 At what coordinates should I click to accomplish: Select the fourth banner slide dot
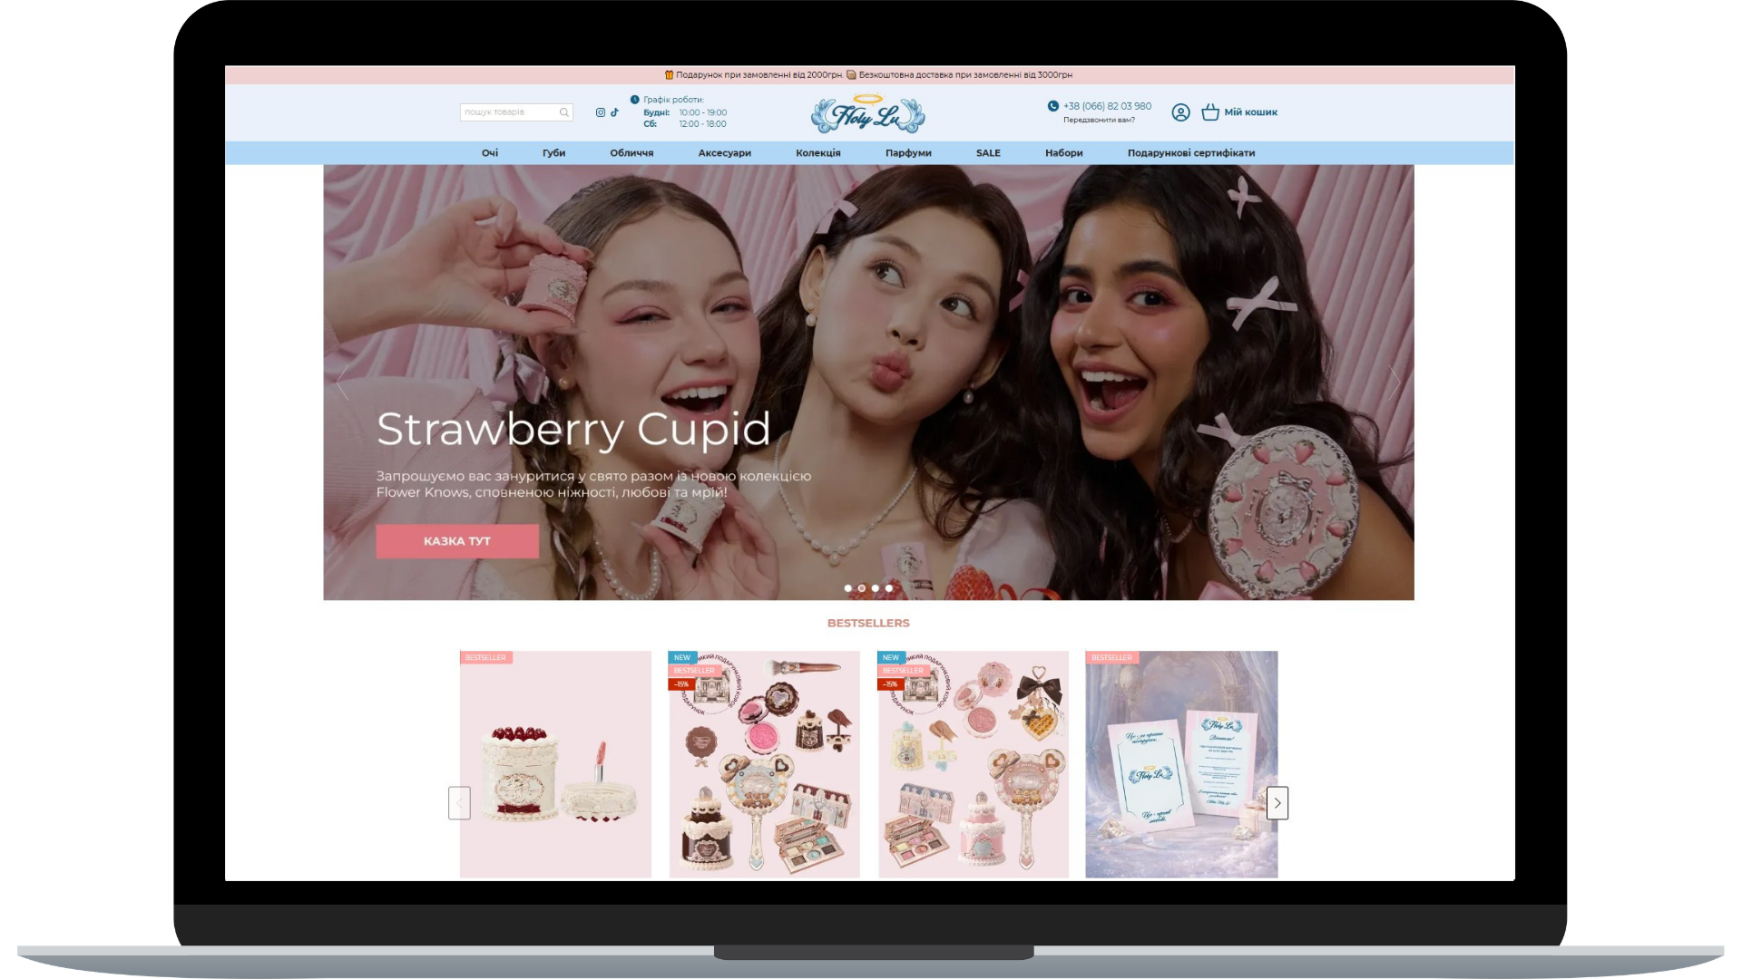pyautogui.click(x=889, y=588)
